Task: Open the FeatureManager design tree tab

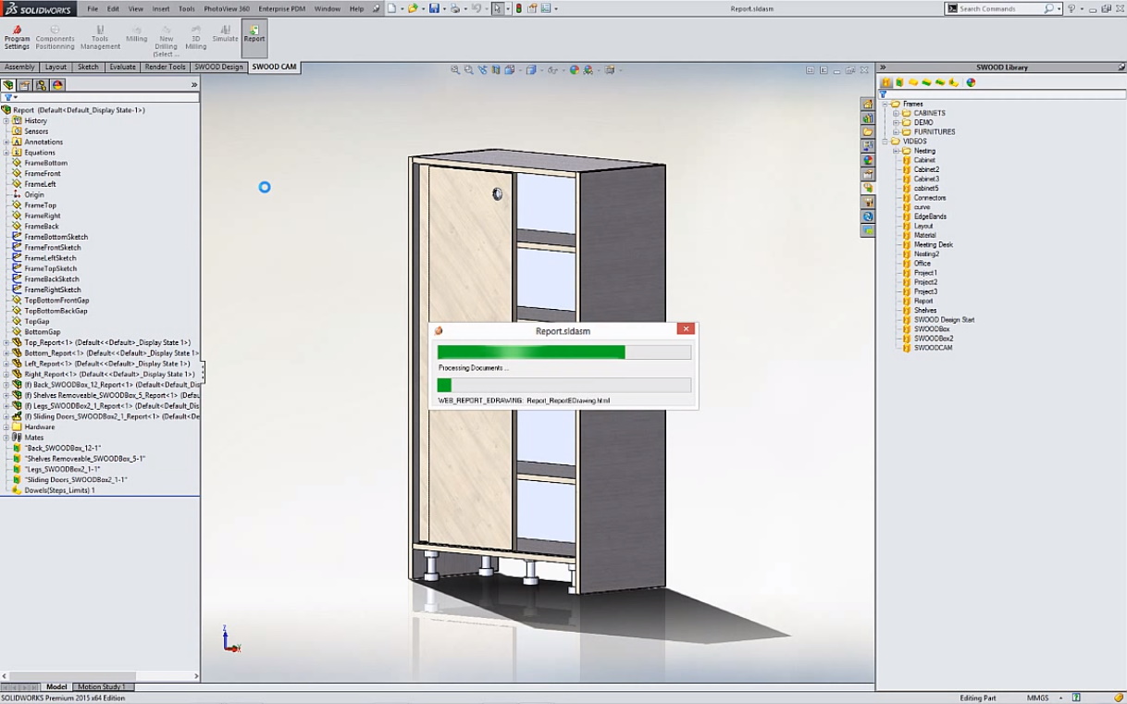Action: [x=8, y=84]
